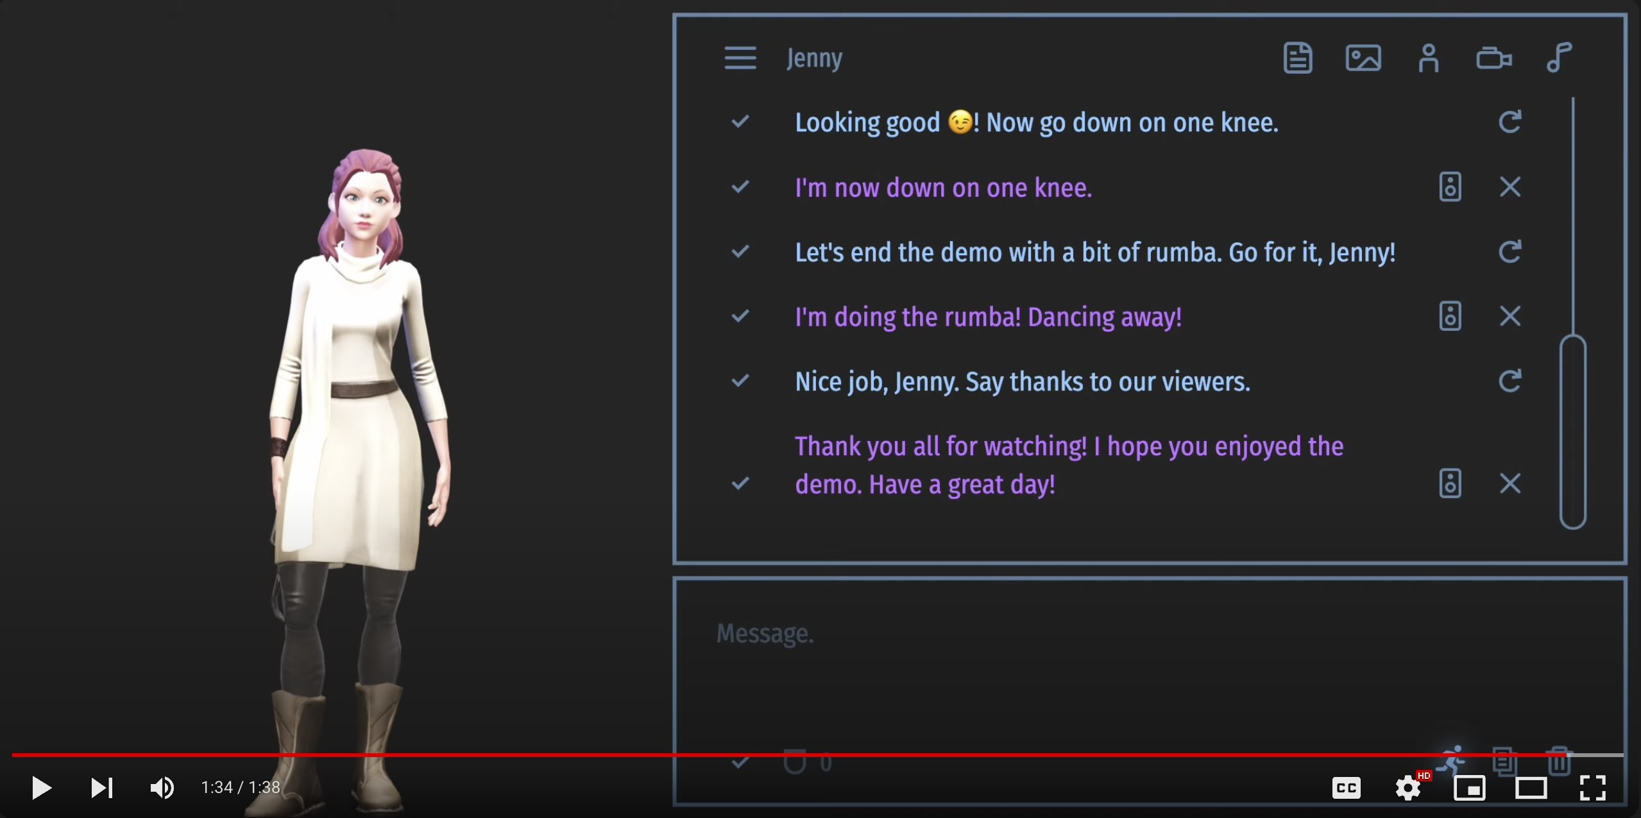Toggle checkmark next to 'Looking good' message
The image size is (1641, 818).
740,121
